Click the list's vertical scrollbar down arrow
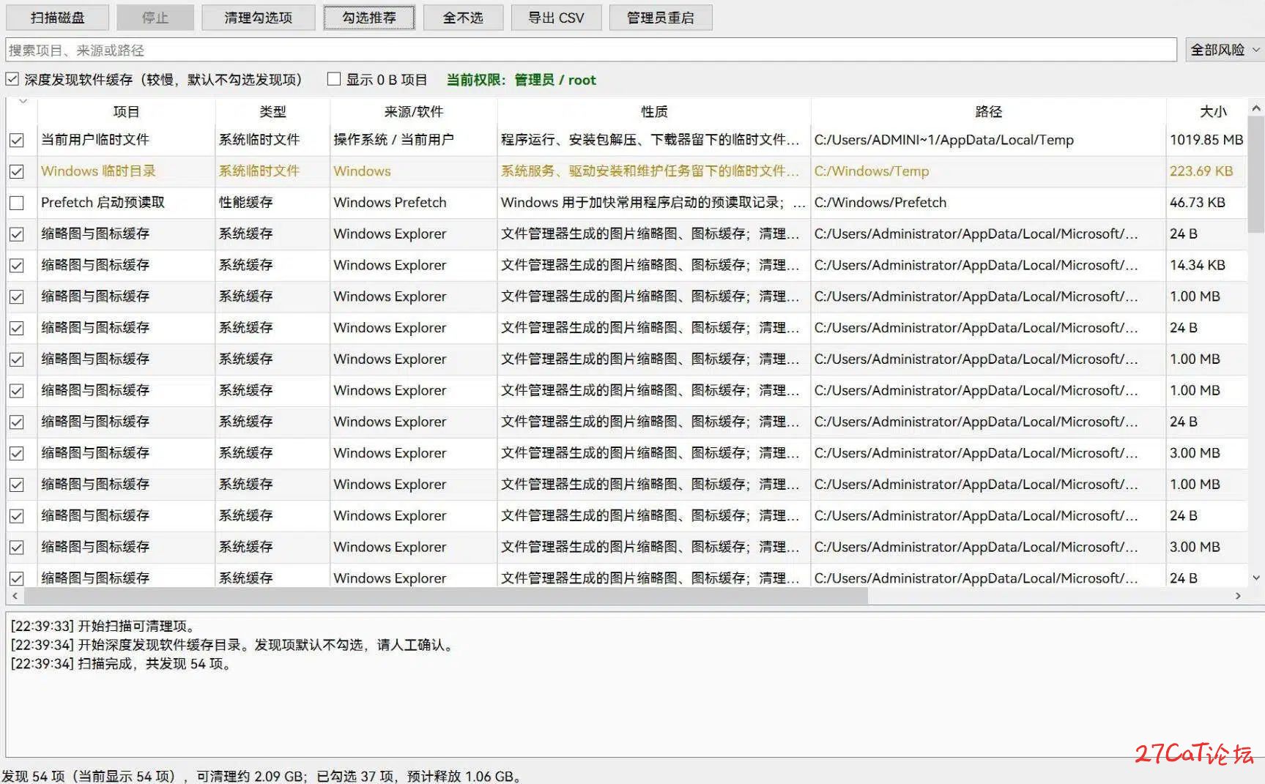 click(1257, 578)
